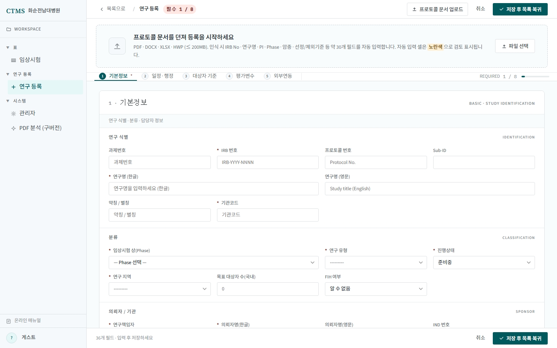
Task: Click the 프로토콜 번호 input field
Action: coord(376,162)
